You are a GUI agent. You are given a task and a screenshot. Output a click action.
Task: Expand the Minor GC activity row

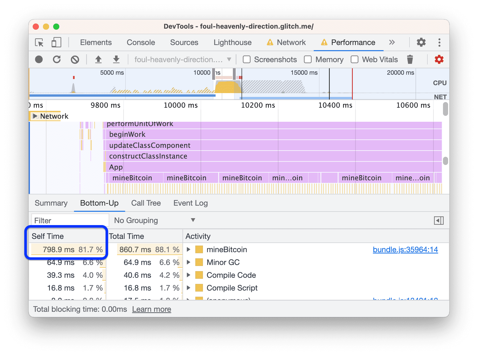pyautogui.click(x=189, y=262)
